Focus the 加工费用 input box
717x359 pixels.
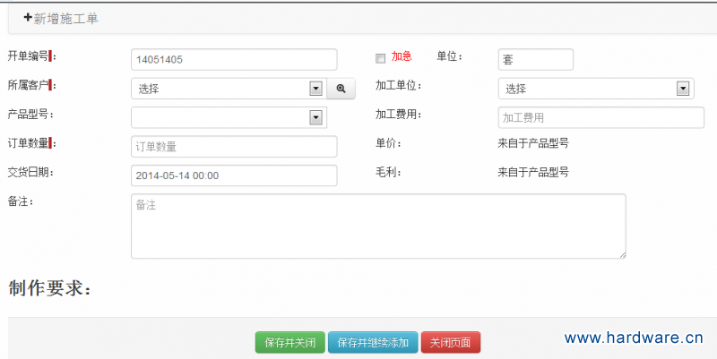600,118
